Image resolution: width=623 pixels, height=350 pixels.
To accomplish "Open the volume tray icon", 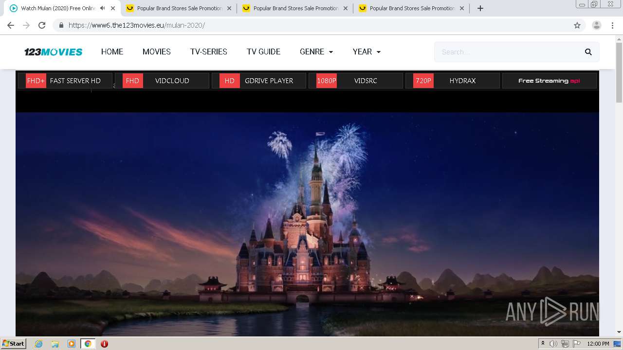I will (553, 344).
